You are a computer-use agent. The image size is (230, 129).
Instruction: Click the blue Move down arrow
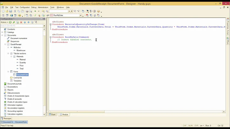coord(28,22)
